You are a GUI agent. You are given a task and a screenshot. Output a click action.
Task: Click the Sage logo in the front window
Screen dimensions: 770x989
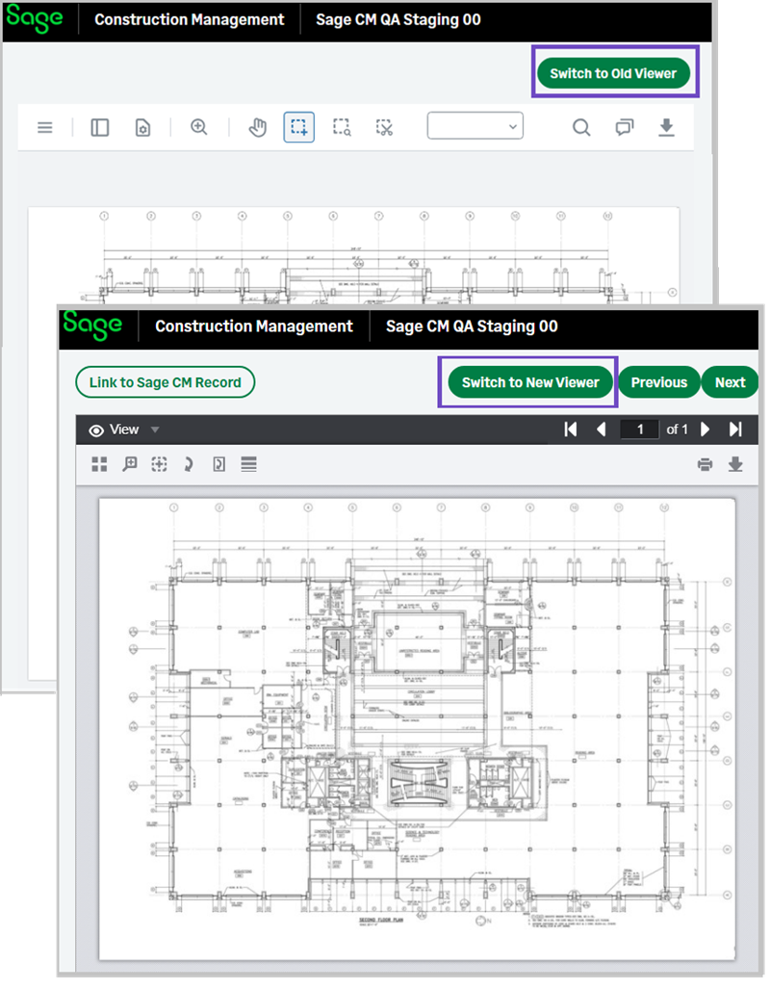(92, 325)
